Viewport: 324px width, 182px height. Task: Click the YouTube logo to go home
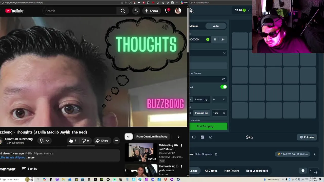[14, 11]
